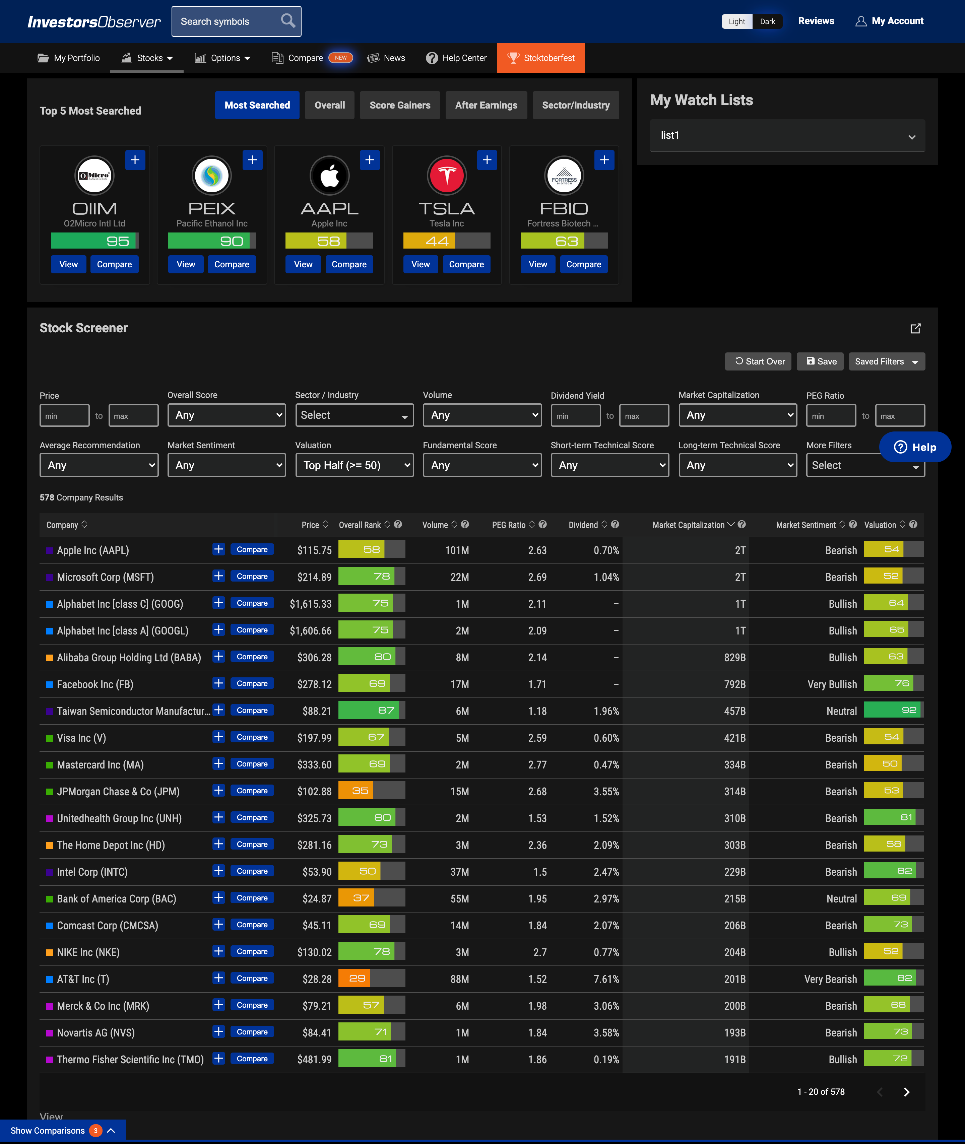965x1144 pixels.
Task: Open Saved Filters dropdown
Action: point(886,361)
